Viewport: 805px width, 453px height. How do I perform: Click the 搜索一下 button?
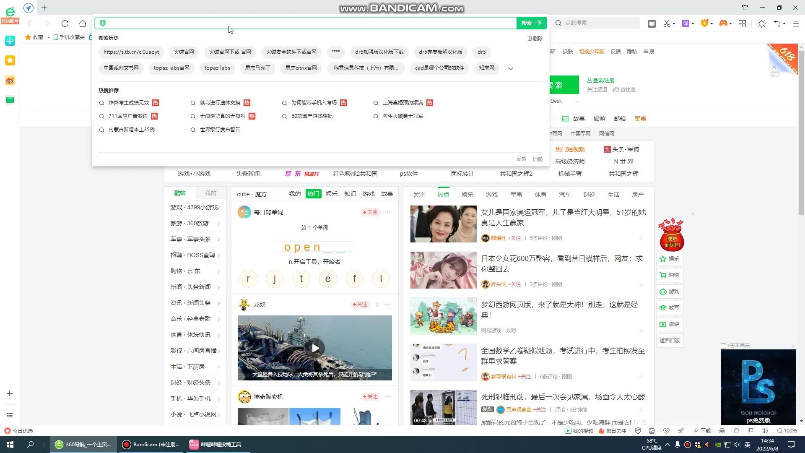[532, 23]
